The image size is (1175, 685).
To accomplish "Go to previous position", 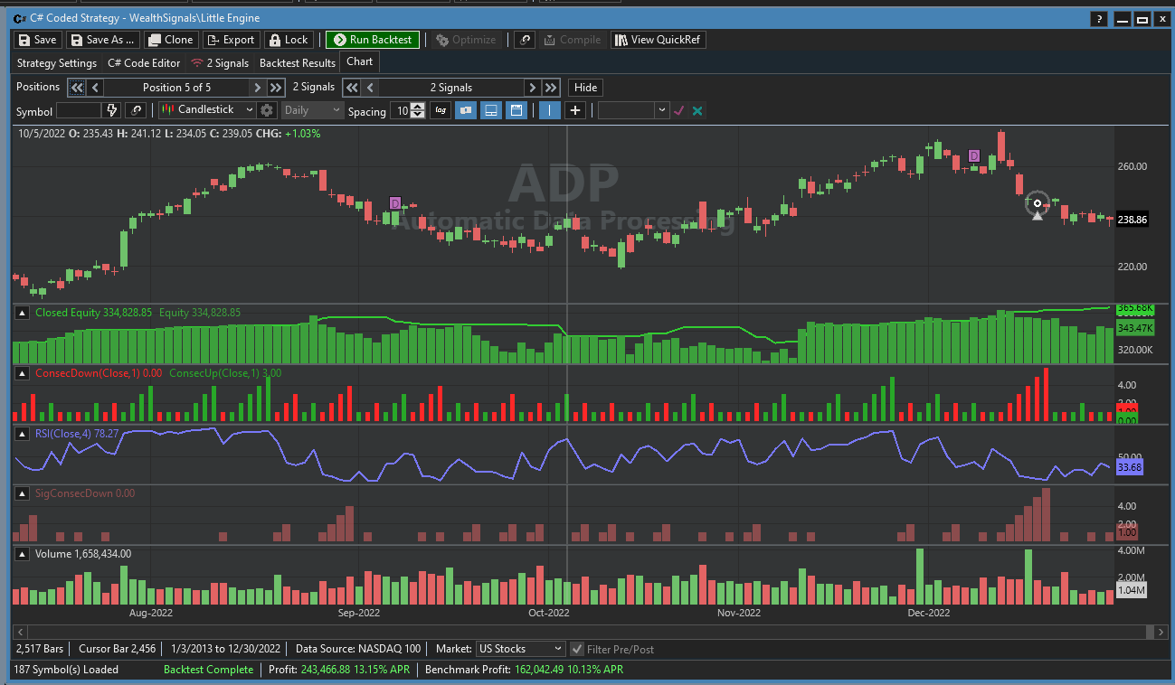I will [x=95, y=88].
